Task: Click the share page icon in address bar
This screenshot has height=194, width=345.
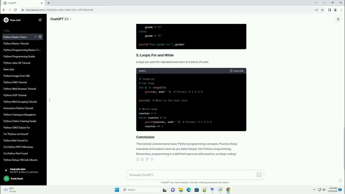Action: click(317, 10)
